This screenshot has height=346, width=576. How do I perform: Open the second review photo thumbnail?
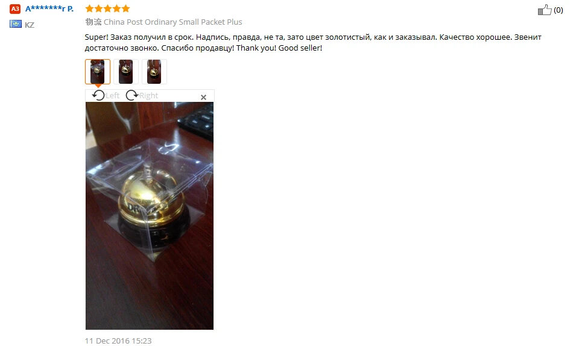pyautogui.click(x=126, y=72)
